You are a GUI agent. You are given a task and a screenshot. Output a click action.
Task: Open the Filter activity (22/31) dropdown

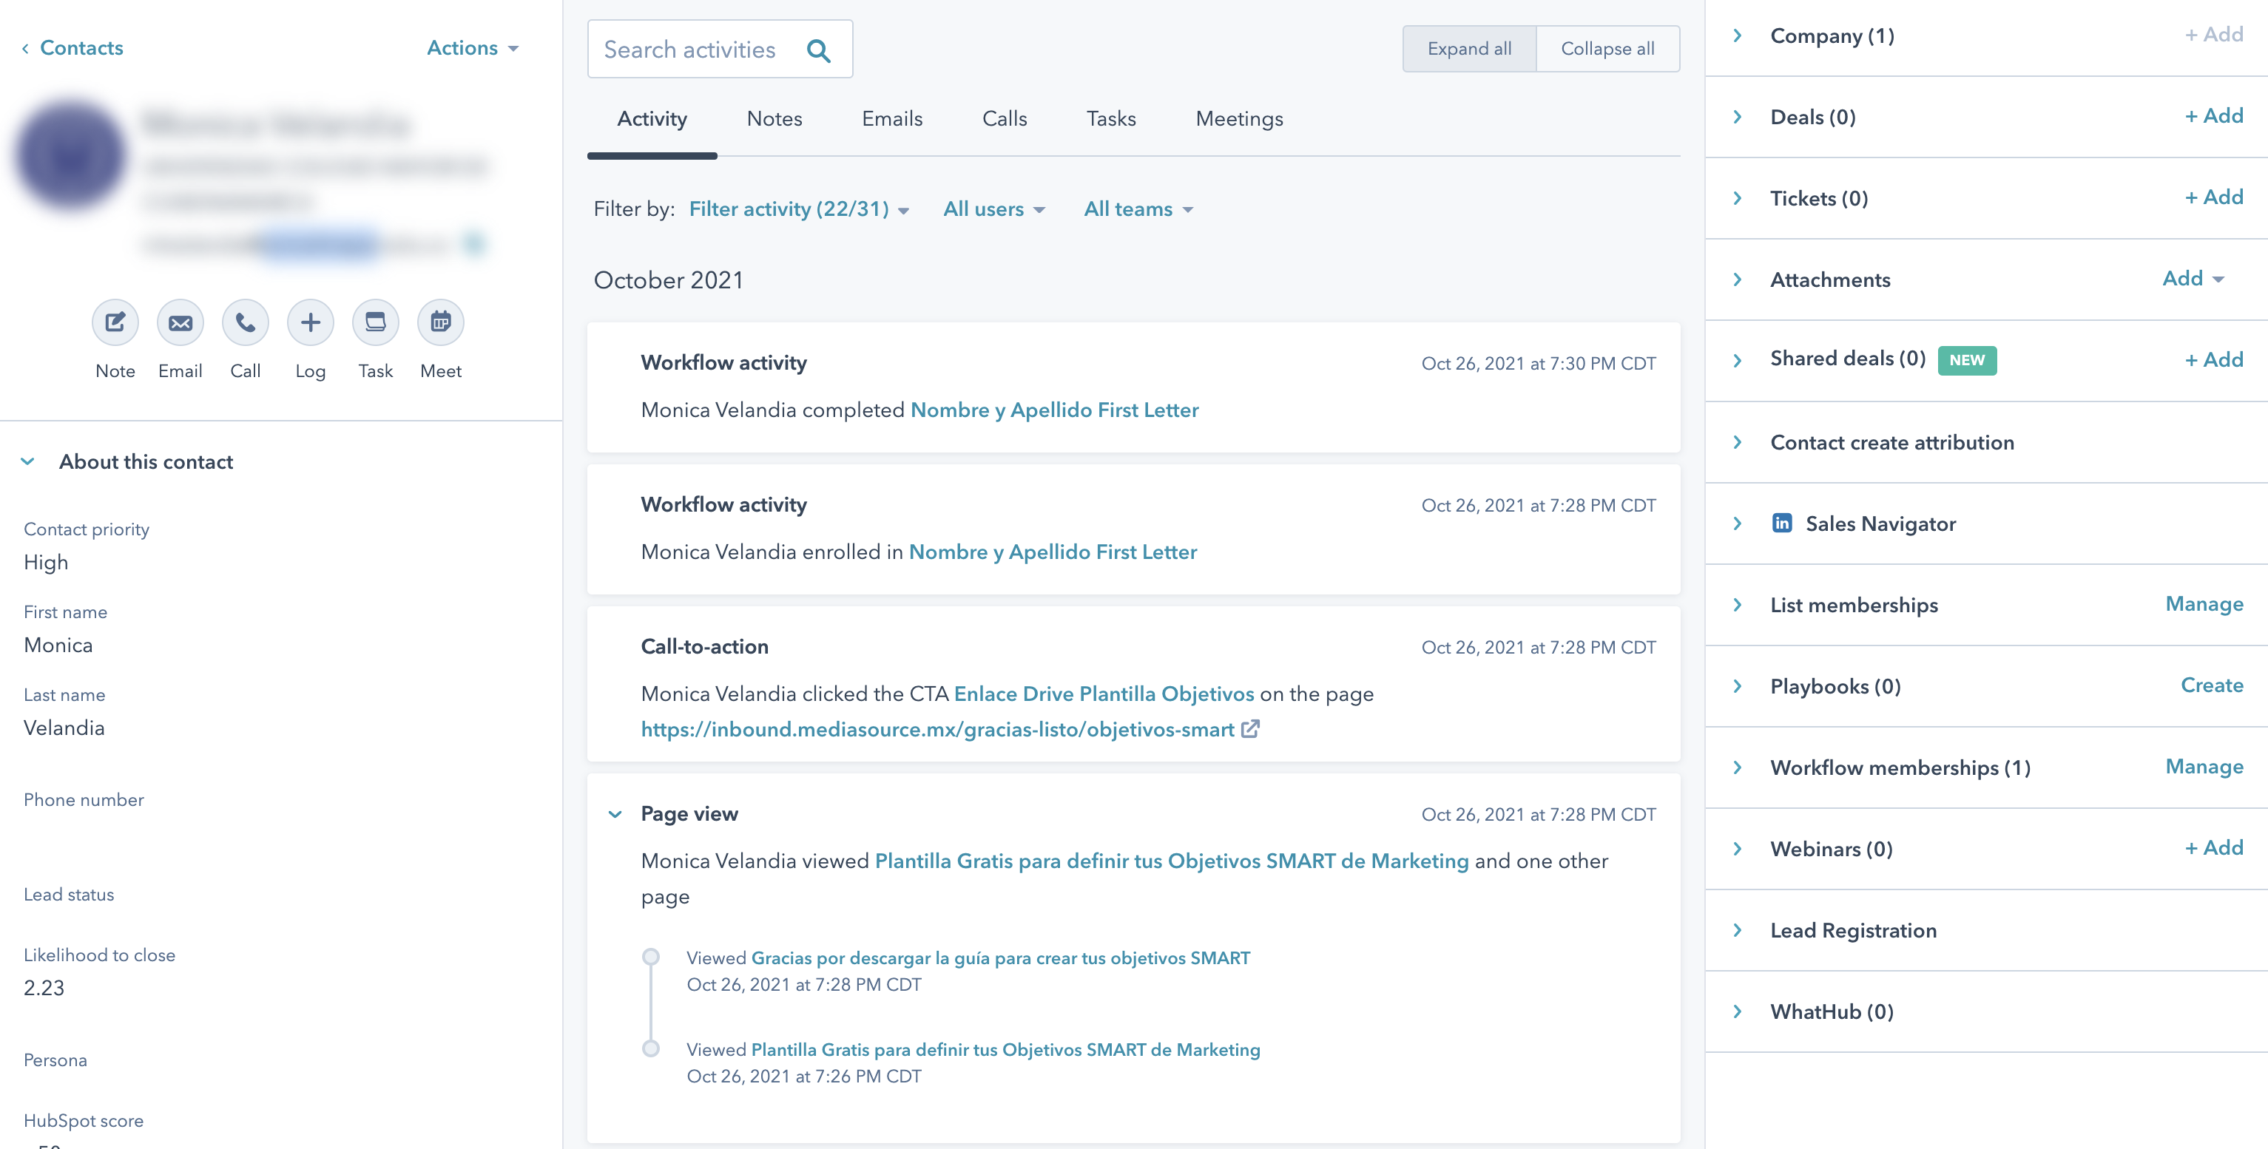(x=800, y=209)
